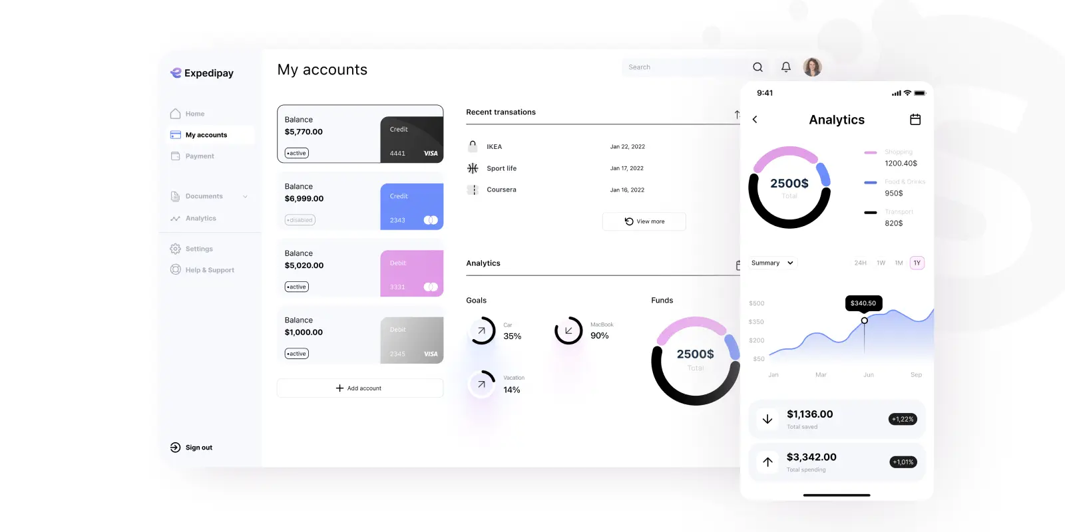Select the 1Y time range
Image resolution: width=1065 pixels, height=532 pixels.
[x=917, y=263]
